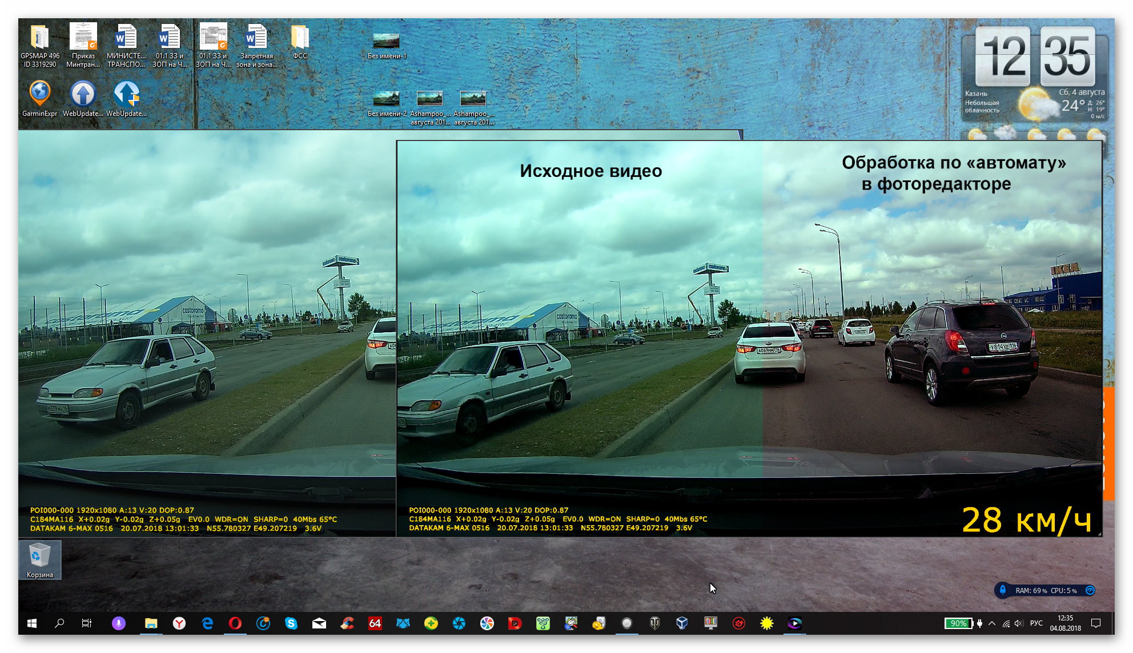Screen dimensions: 1133x653
Task: Launch Skype from the taskbar
Action: coord(291,623)
